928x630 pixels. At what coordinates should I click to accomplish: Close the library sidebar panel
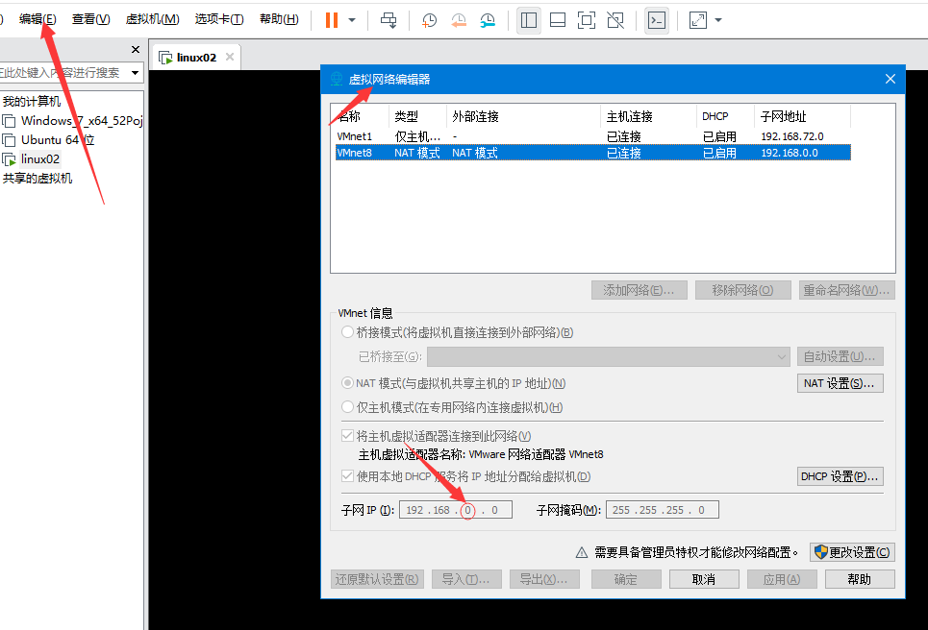(136, 50)
